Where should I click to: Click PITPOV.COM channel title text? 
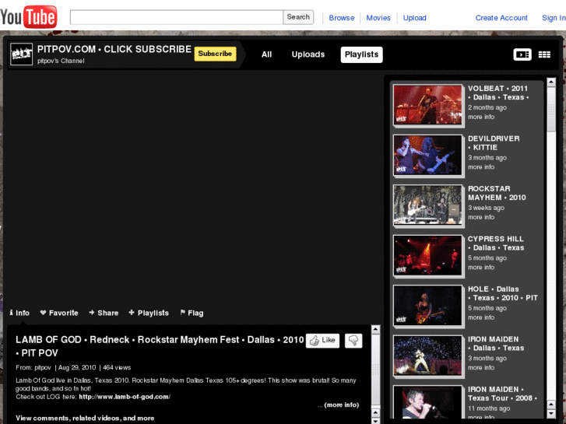point(114,49)
